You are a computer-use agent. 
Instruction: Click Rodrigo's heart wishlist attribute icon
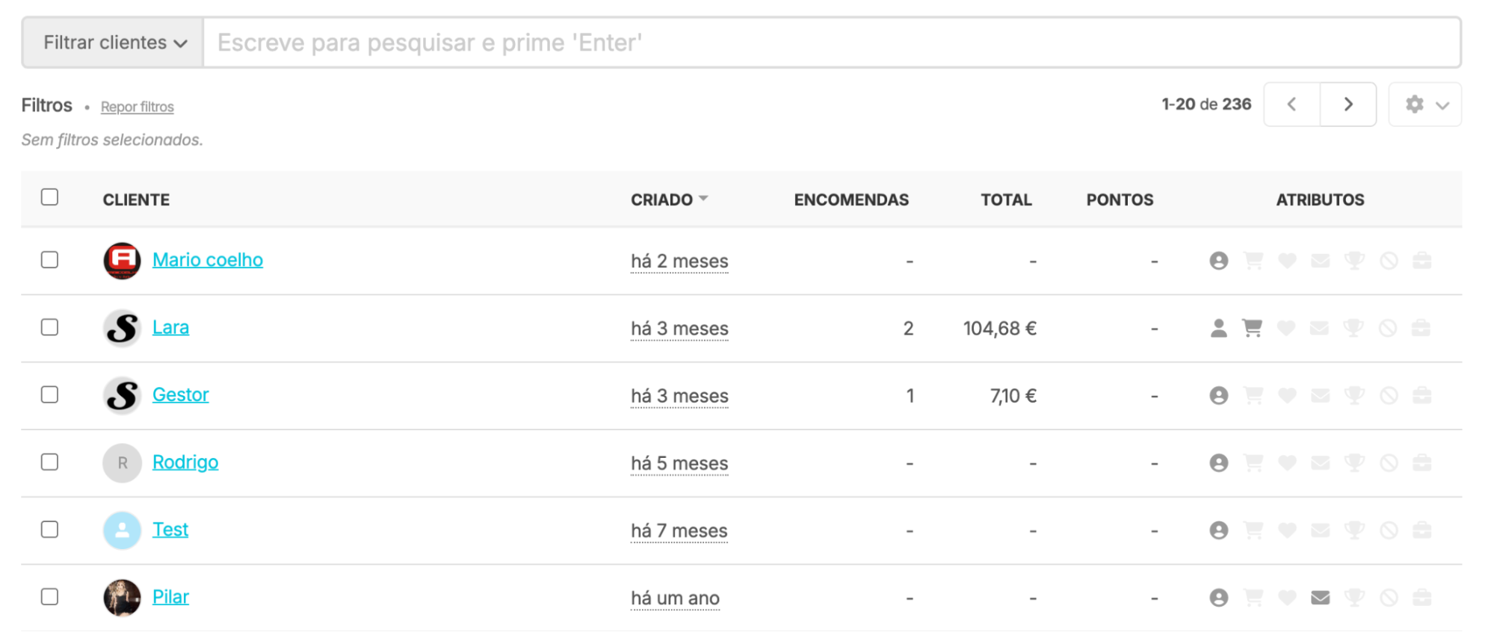[x=1287, y=463]
